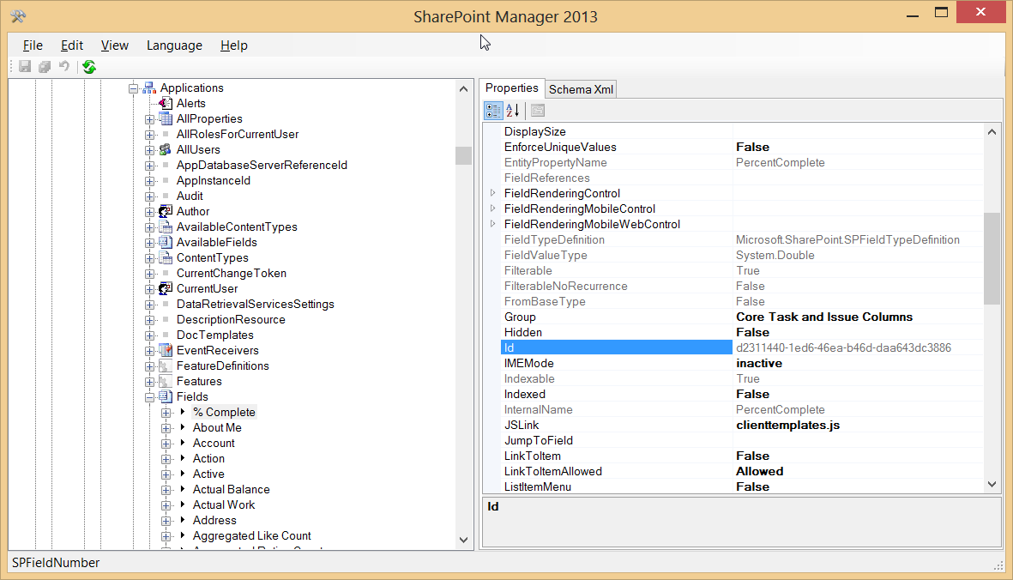The image size is (1013, 580).
Task: Expand FieldRenderingMobileWebControl property
Action: [x=493, y=224]
